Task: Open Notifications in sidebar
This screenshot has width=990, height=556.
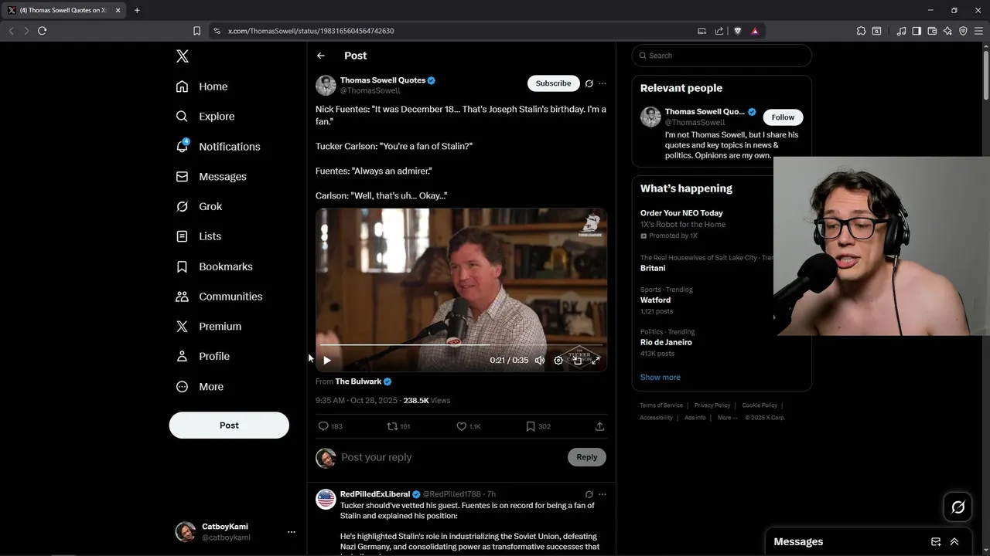Action: [x=218, y=147]
